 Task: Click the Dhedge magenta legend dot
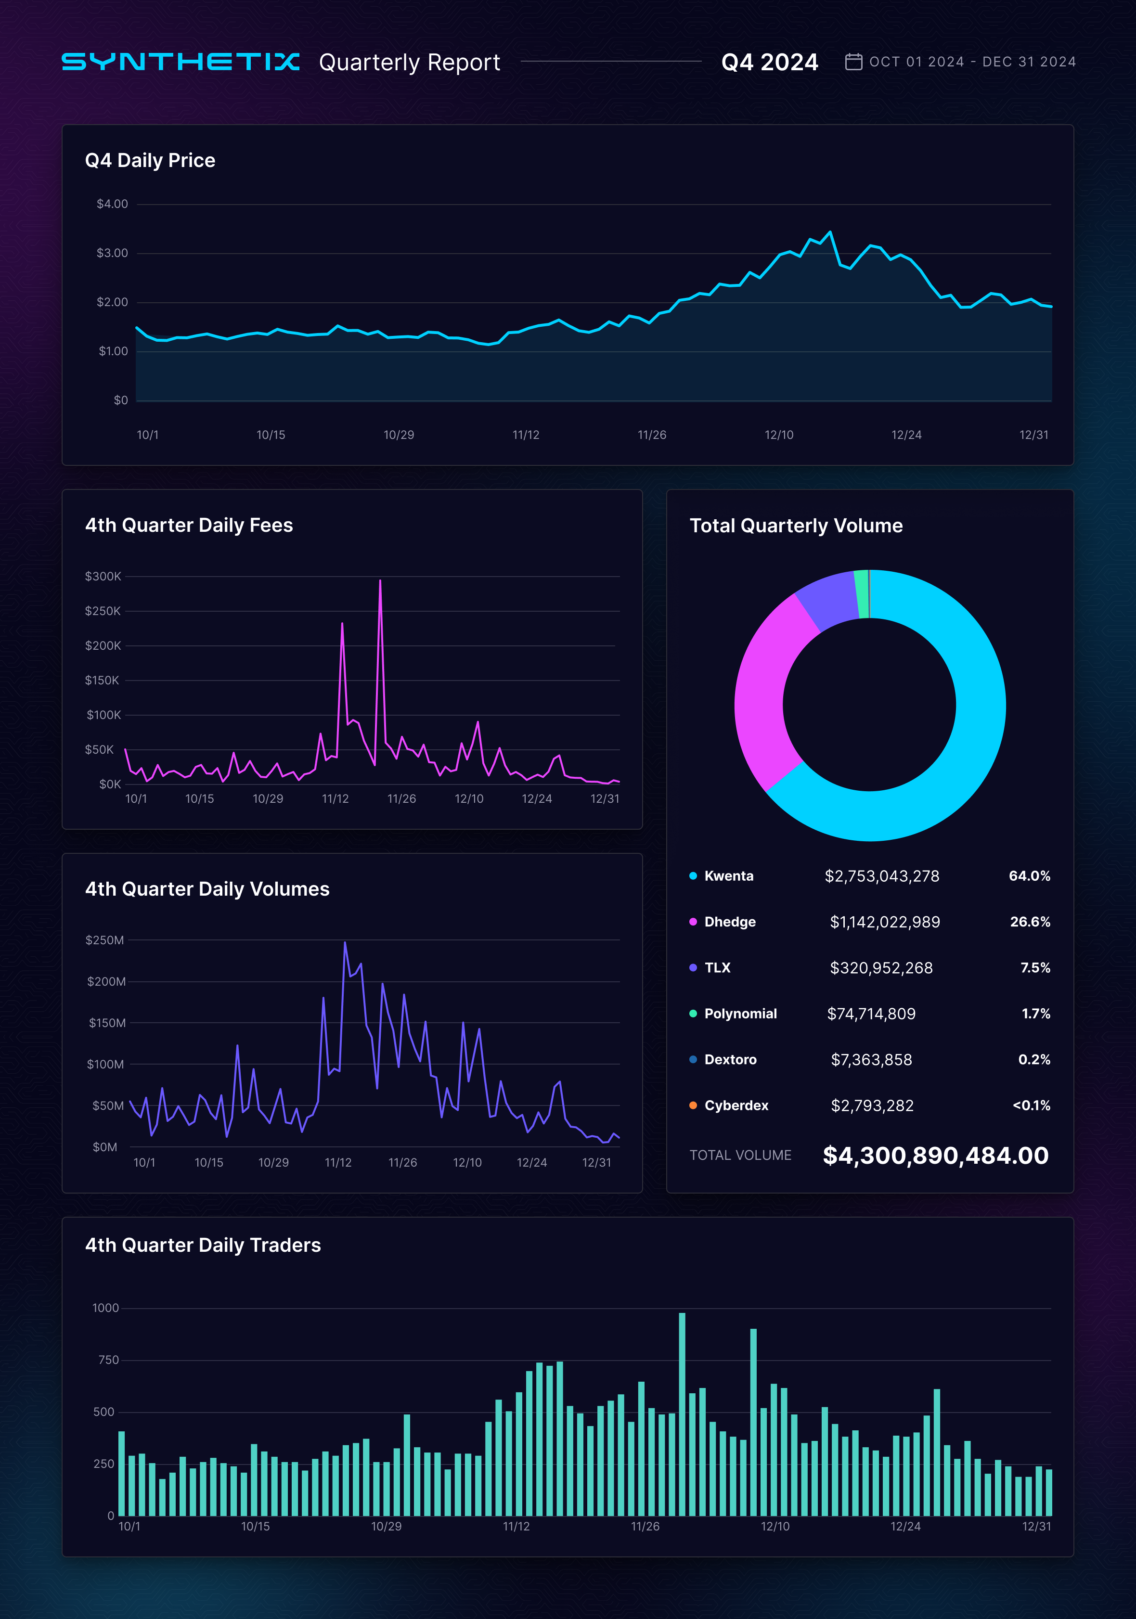[x=693, y=922]
